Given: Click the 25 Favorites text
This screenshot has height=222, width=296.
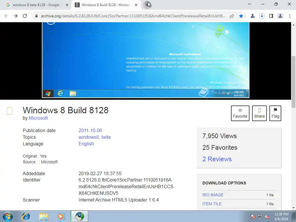Looking at the screenshot, I should pyautogui.click(x=220, y=147).
